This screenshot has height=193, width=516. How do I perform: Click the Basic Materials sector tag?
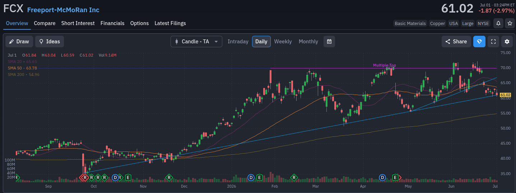410,23
